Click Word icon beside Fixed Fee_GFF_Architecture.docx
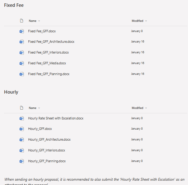188x185 pixels. (x=22, y=42)
